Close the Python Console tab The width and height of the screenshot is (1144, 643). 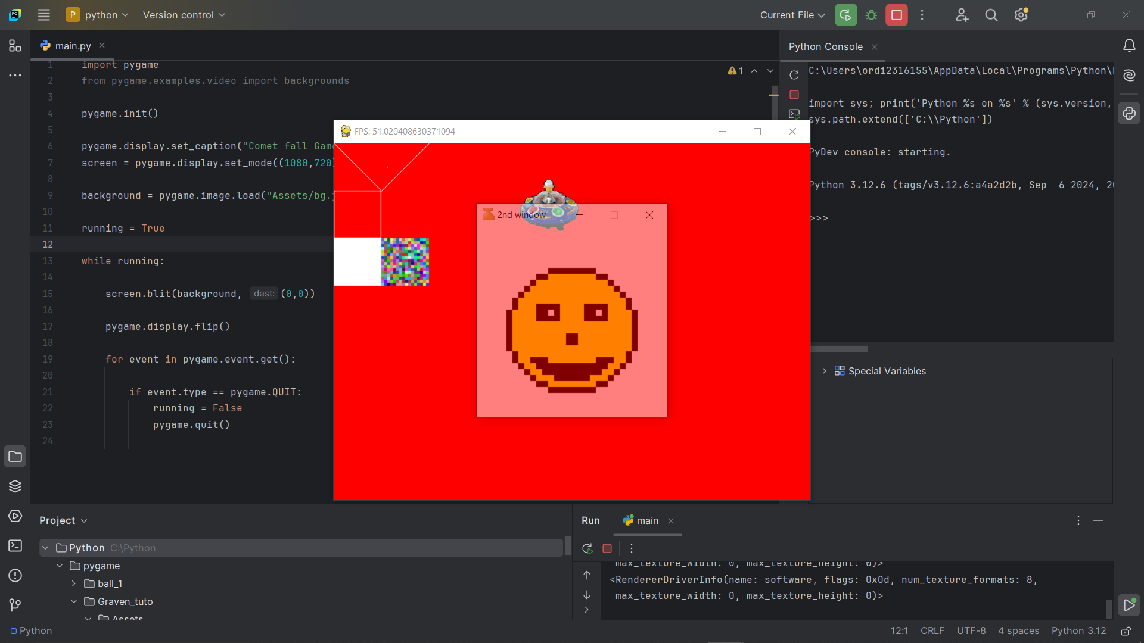coord(875,47)
